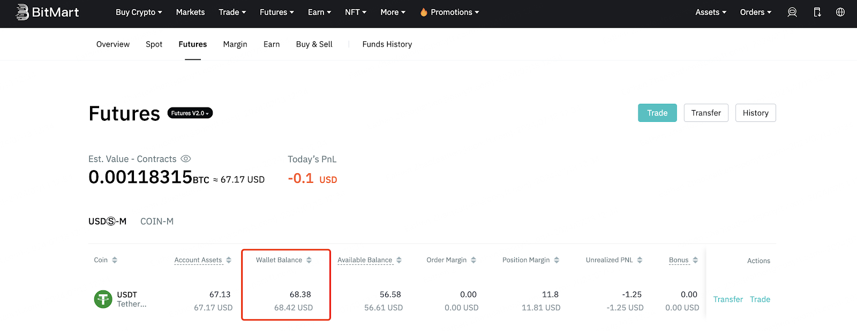The image size is (857, 331).
Task: Expand the Trade dropdown in navbar
Action: point(232,12)
